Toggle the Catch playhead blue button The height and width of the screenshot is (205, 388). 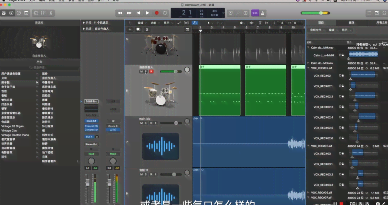[x=195, y=23]
